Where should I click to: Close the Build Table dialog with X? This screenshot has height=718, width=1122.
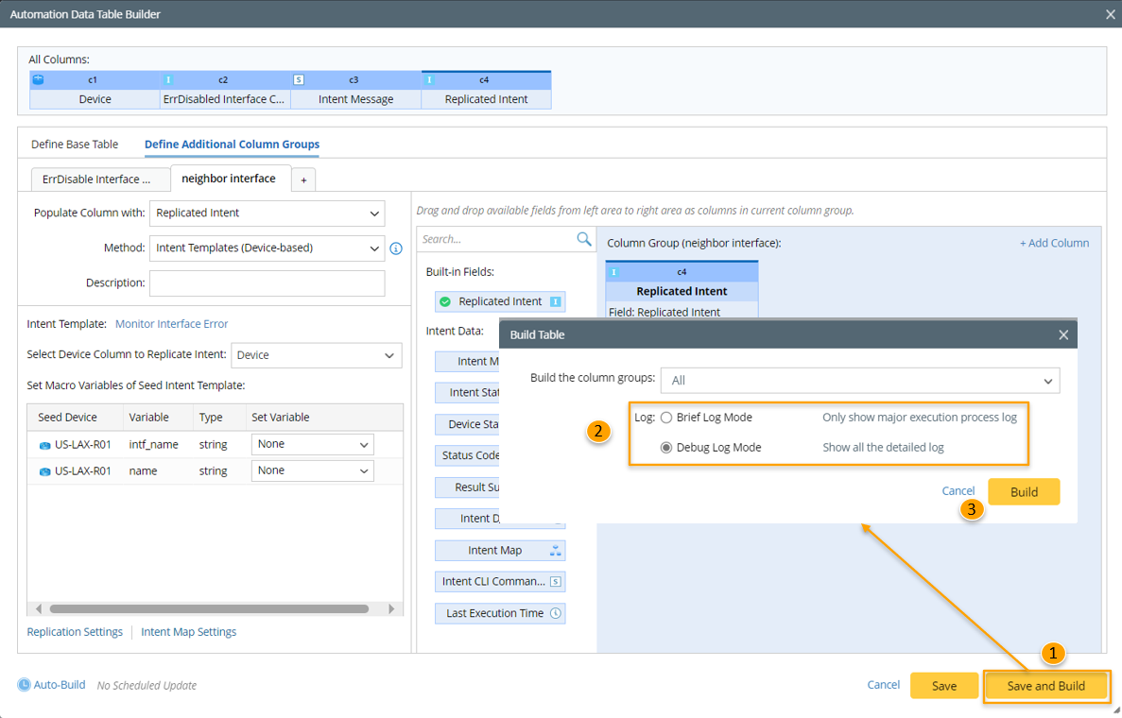click(1063, 334)
